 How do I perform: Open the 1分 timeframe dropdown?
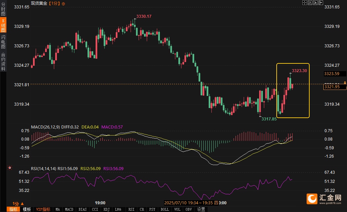tap(18, 204)
